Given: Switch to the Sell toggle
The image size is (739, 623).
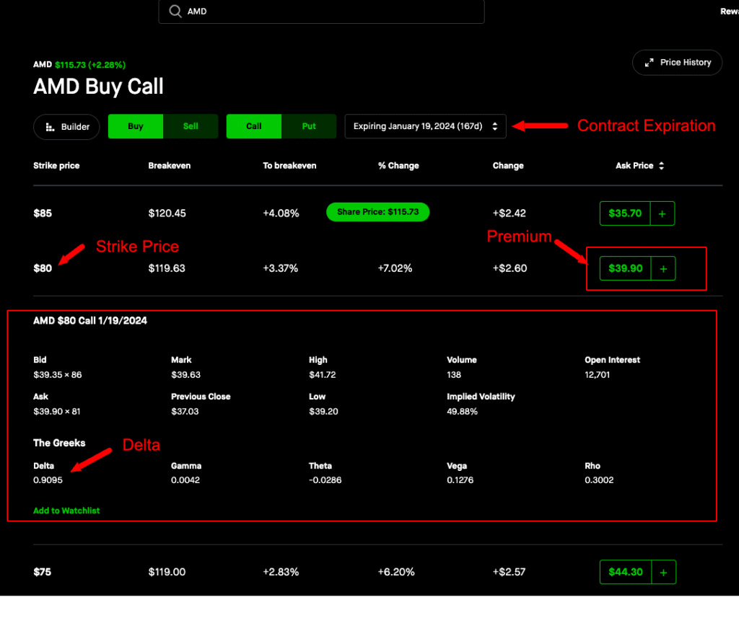Looking at the screenshot, I should 191,126.
